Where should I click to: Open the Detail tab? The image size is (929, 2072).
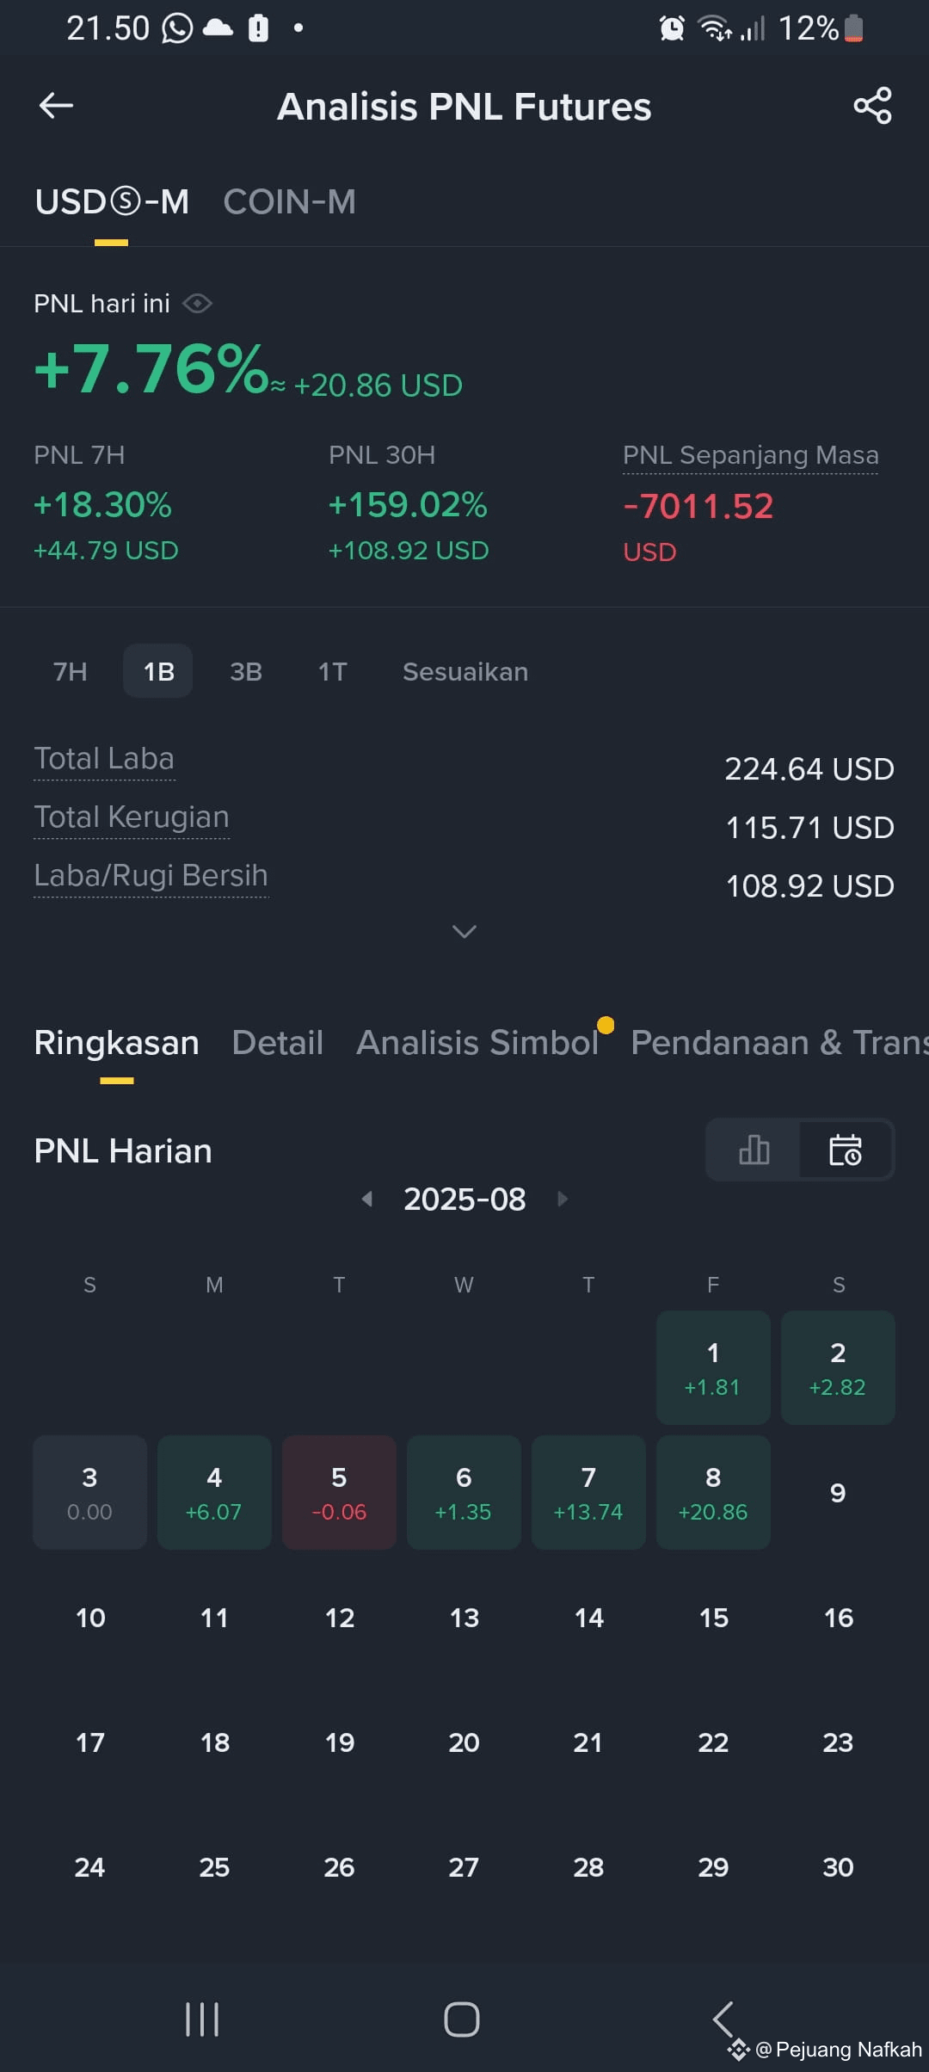click(278, 1042)
